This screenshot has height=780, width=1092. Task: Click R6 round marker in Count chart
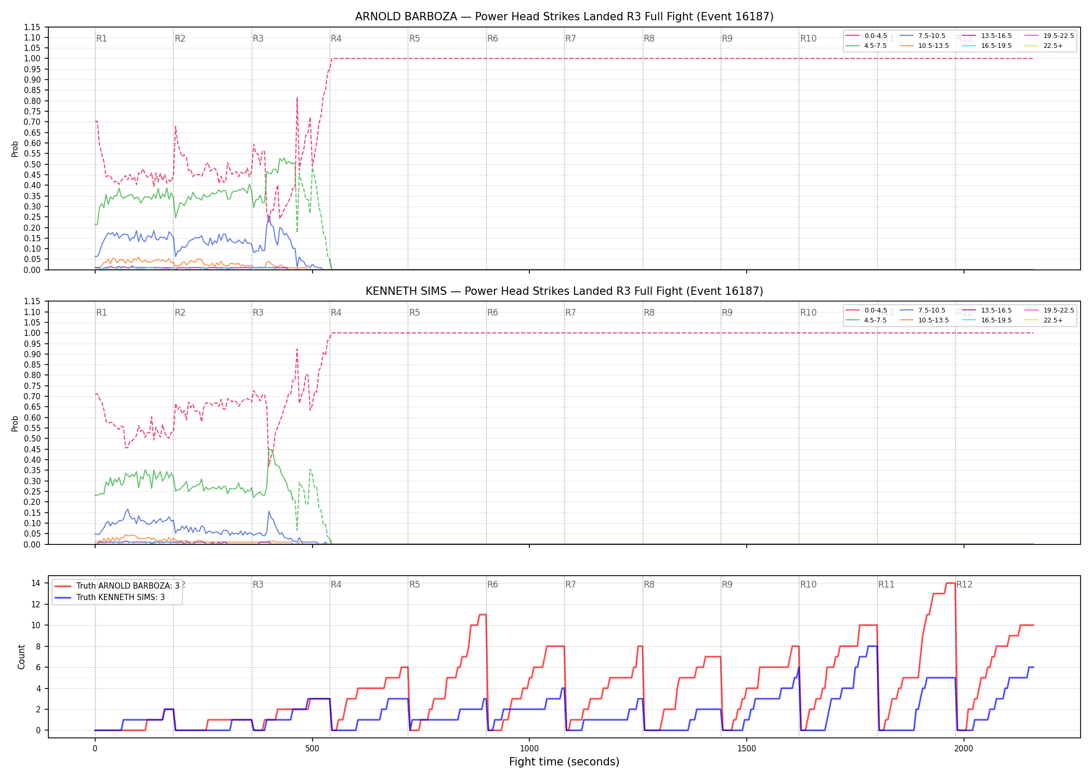(492, 584)
